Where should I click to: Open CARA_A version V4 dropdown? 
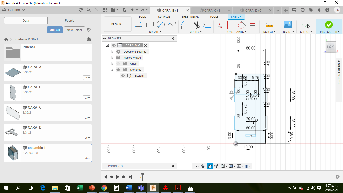pyautogui.click(x=87, y=78)
